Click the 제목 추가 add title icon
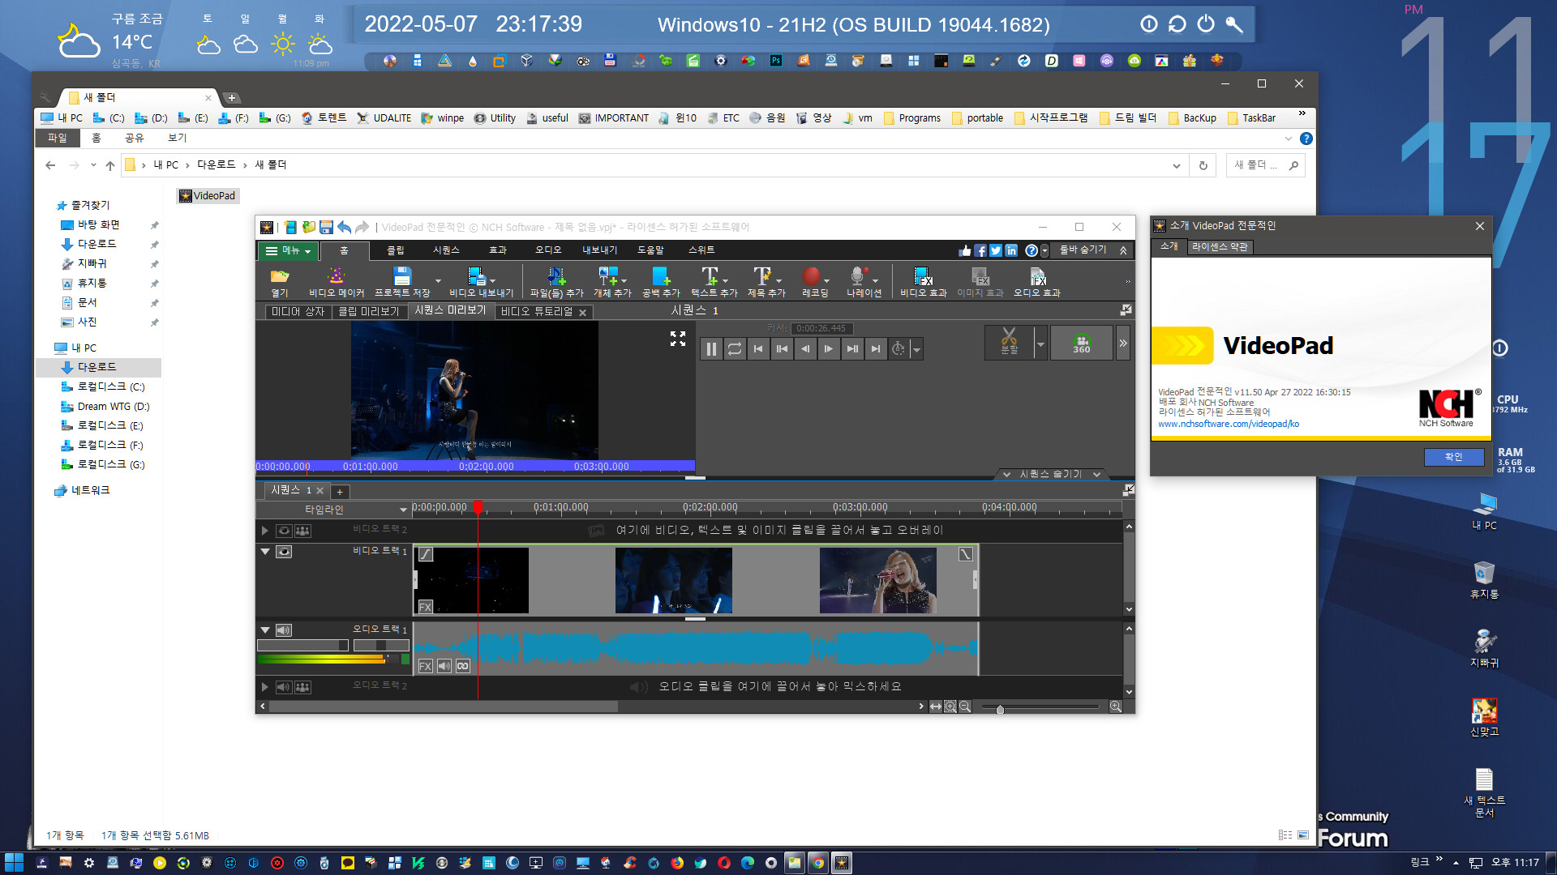Viewport: 1557px width, 875px height. [761, 276]
